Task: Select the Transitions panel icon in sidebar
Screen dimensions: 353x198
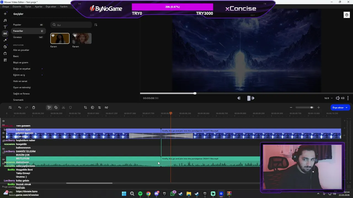Action: click(5, 34)
